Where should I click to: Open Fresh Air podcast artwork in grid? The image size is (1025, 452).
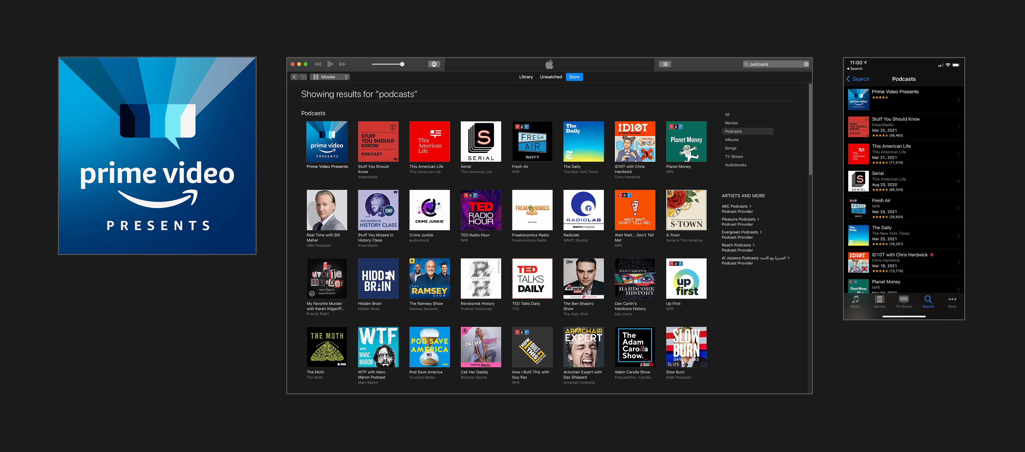[533, 142]
